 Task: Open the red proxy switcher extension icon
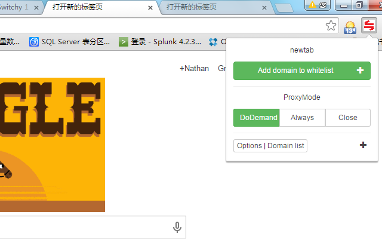click(x=369, y=25)
